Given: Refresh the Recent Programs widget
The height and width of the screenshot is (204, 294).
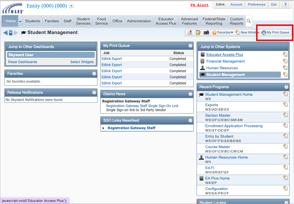Looking at the screenshot, I should pyautogui.click(x=286, y=87).
